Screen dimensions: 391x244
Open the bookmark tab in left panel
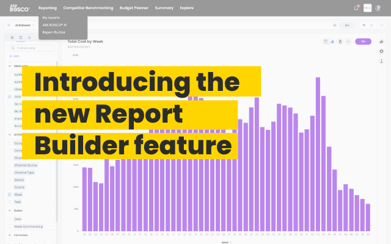pos(12,38)
